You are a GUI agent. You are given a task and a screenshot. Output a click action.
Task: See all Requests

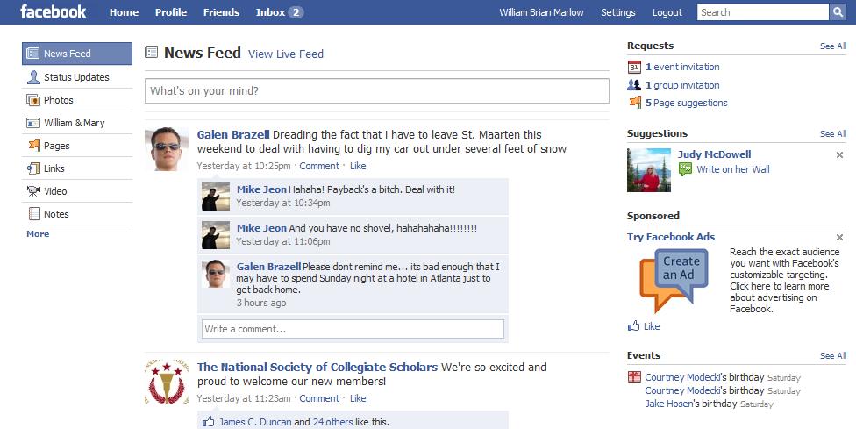point(832,46)
